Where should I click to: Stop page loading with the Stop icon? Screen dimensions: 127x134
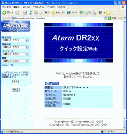point(25,13)
